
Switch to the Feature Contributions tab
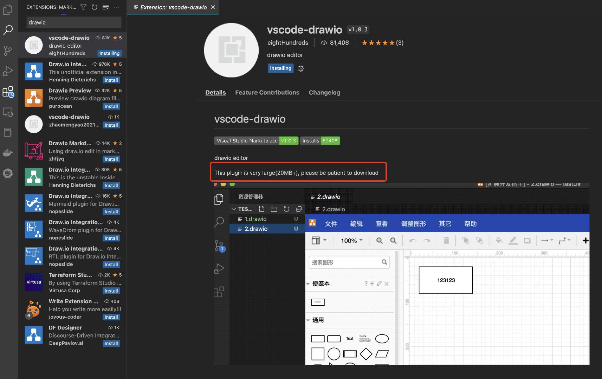pyautogui.click(x=267, y=93)
